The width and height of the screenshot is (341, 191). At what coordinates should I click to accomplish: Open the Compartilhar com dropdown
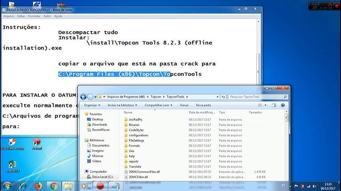(x=158, y=105)
